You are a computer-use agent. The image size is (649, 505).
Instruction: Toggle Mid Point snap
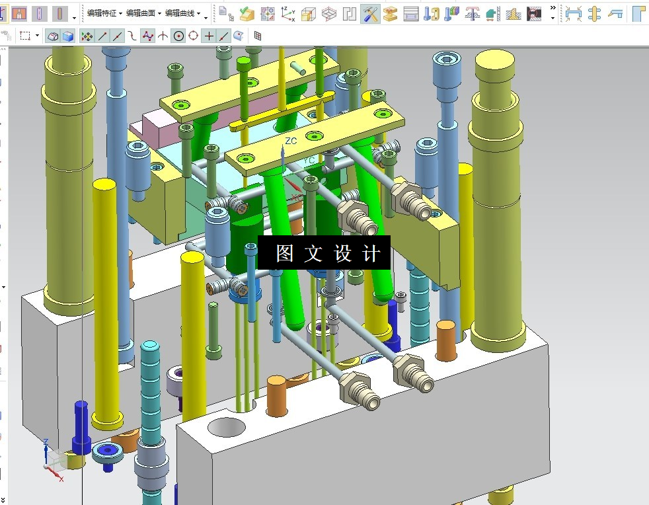[x=118, y=36]
